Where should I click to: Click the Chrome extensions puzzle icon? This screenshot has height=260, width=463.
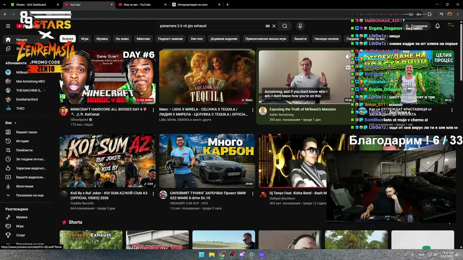[x=429, y=14]
